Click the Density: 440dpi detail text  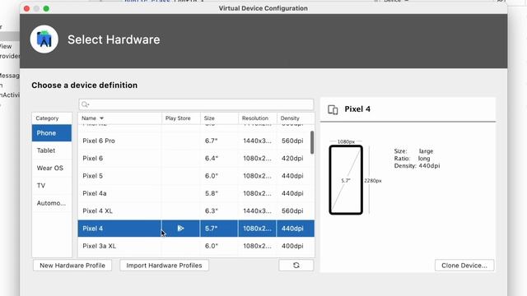(417, 166)
